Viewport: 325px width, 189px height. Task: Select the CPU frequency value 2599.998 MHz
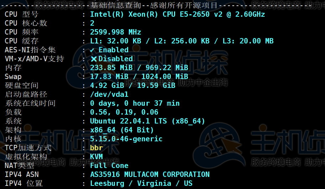point(115,32)
